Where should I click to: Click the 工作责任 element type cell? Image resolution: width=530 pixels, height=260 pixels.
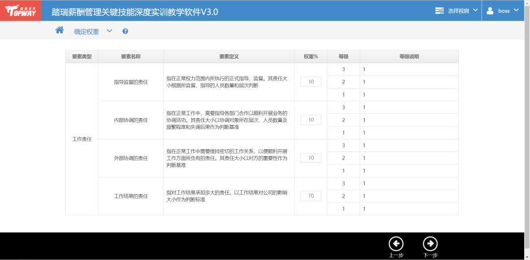click(x=81, y=139)
